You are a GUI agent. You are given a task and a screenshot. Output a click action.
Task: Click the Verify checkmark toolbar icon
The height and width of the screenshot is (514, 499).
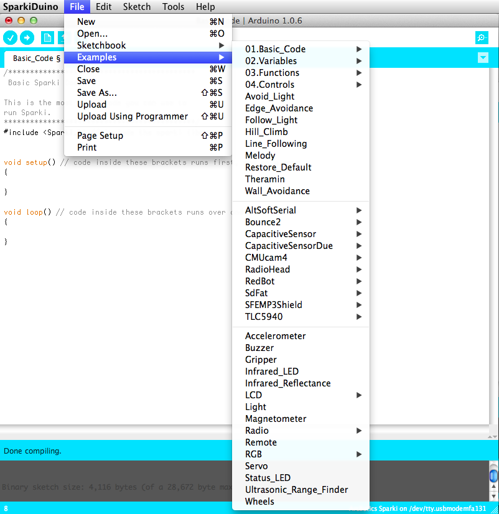pyautogui.click(x=10, y=38)
